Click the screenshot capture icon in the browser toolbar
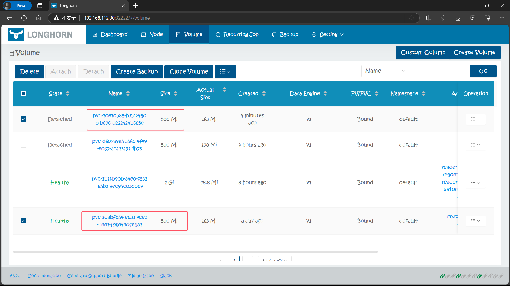Image resolution: width=510 pixels, height=286 pixels. coord(473,18)
